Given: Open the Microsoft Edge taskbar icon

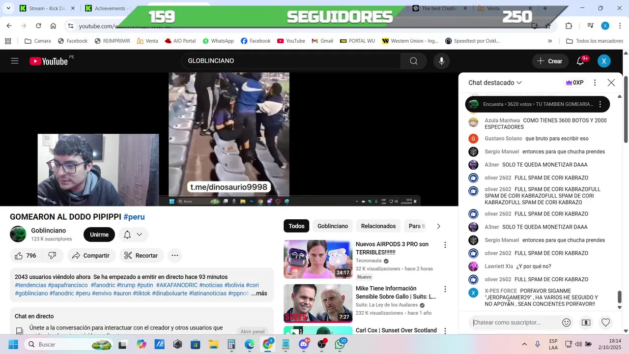Looking at the screenshot, I should [x=250, y=344].
